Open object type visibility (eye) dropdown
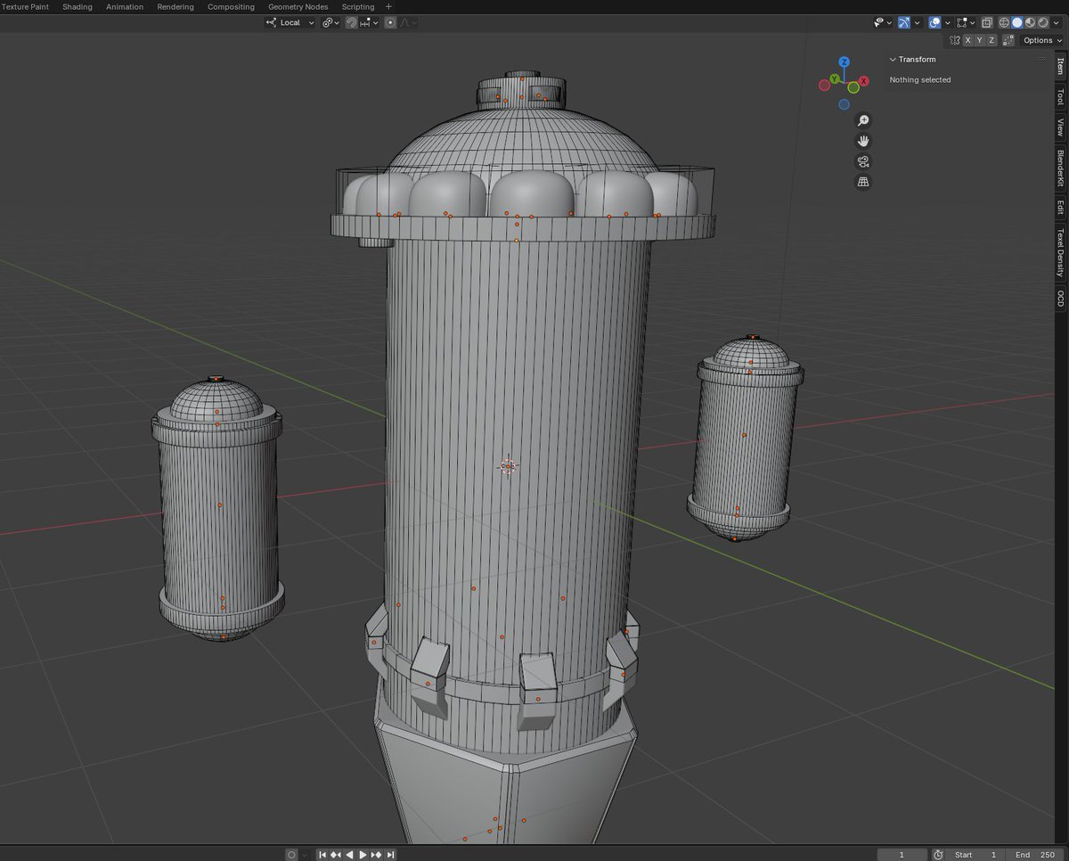The image size is (1069, 861). point(883,22)
